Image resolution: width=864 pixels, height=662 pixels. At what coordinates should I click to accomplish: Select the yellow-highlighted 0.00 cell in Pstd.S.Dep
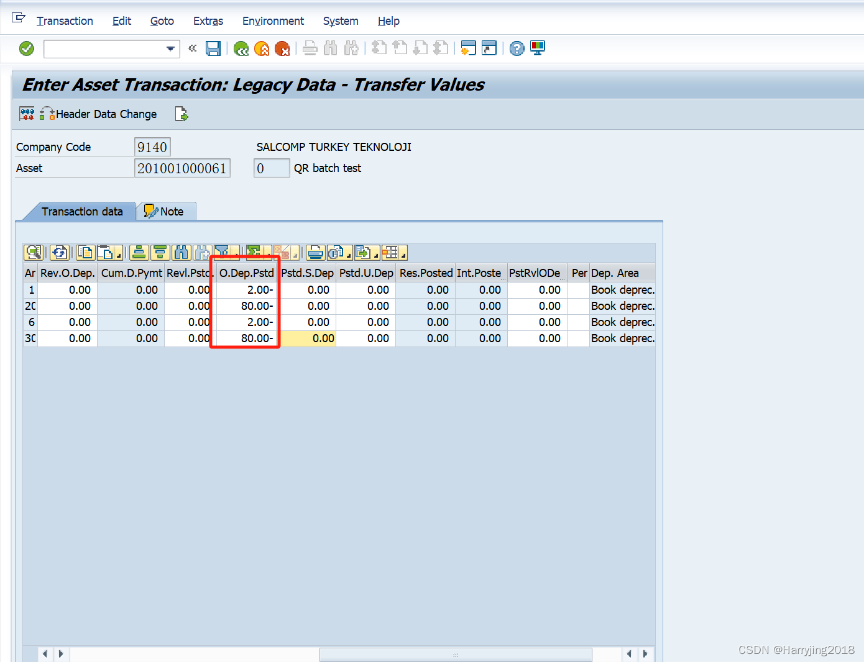click(x=308, y=338)
